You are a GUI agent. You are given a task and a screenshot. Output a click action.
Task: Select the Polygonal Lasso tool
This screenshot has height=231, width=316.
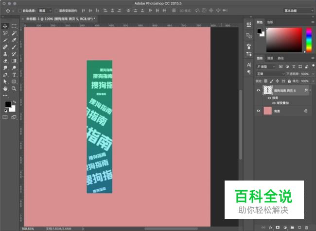[5, 33]
